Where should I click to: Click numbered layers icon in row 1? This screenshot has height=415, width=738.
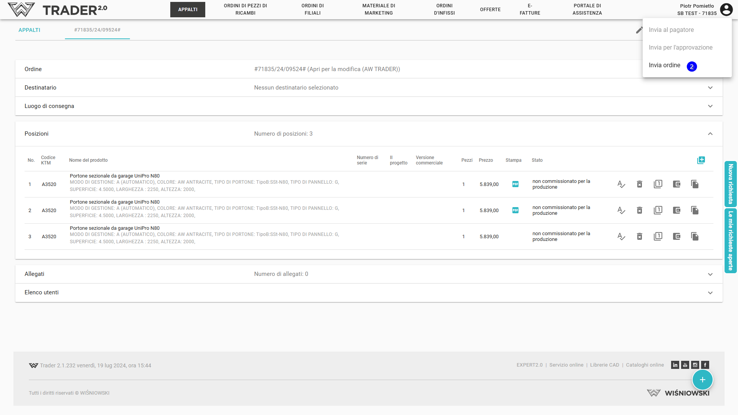[658, 184]
